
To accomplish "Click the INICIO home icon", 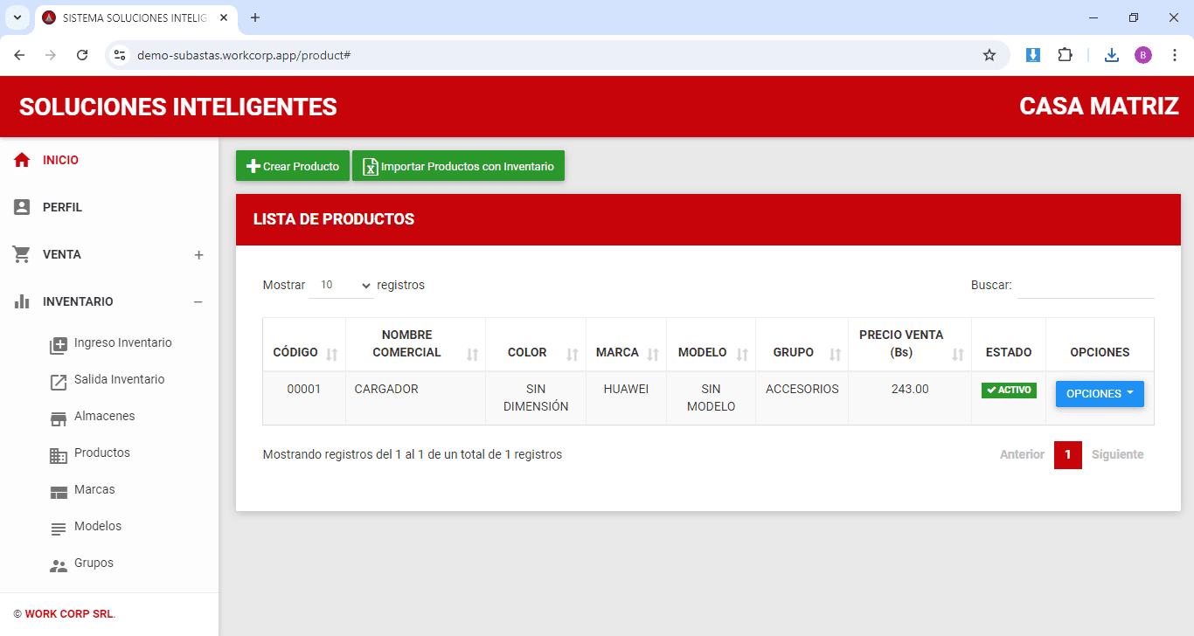I will tap(22, 160).
